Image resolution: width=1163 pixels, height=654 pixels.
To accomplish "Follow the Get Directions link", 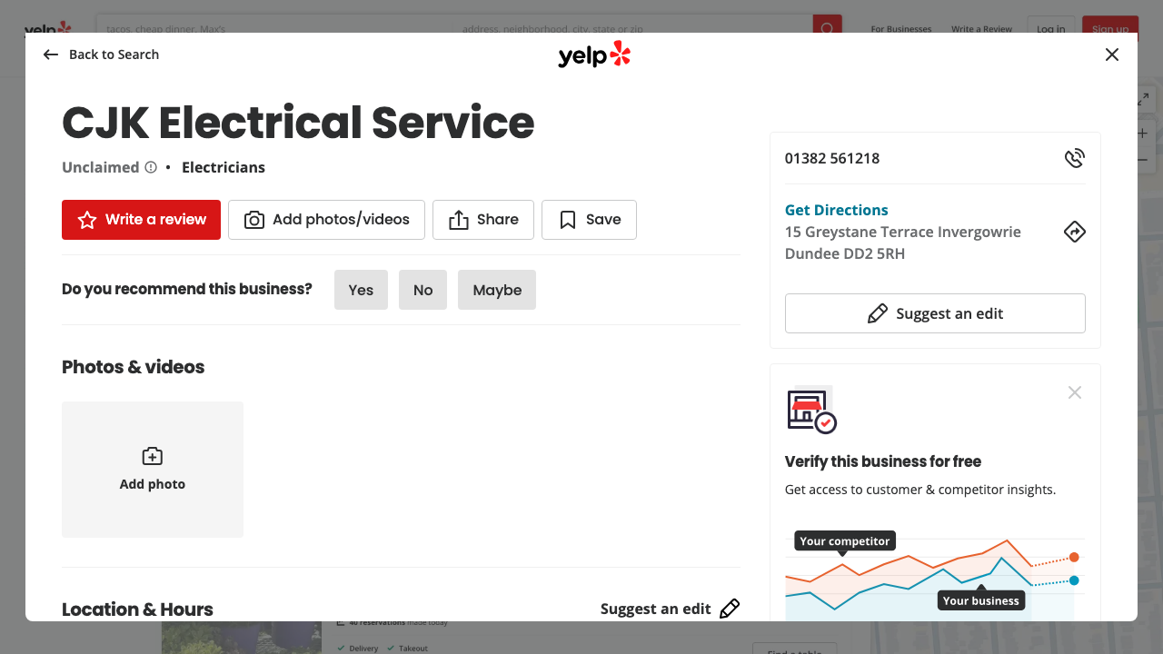I will point(836,209).
